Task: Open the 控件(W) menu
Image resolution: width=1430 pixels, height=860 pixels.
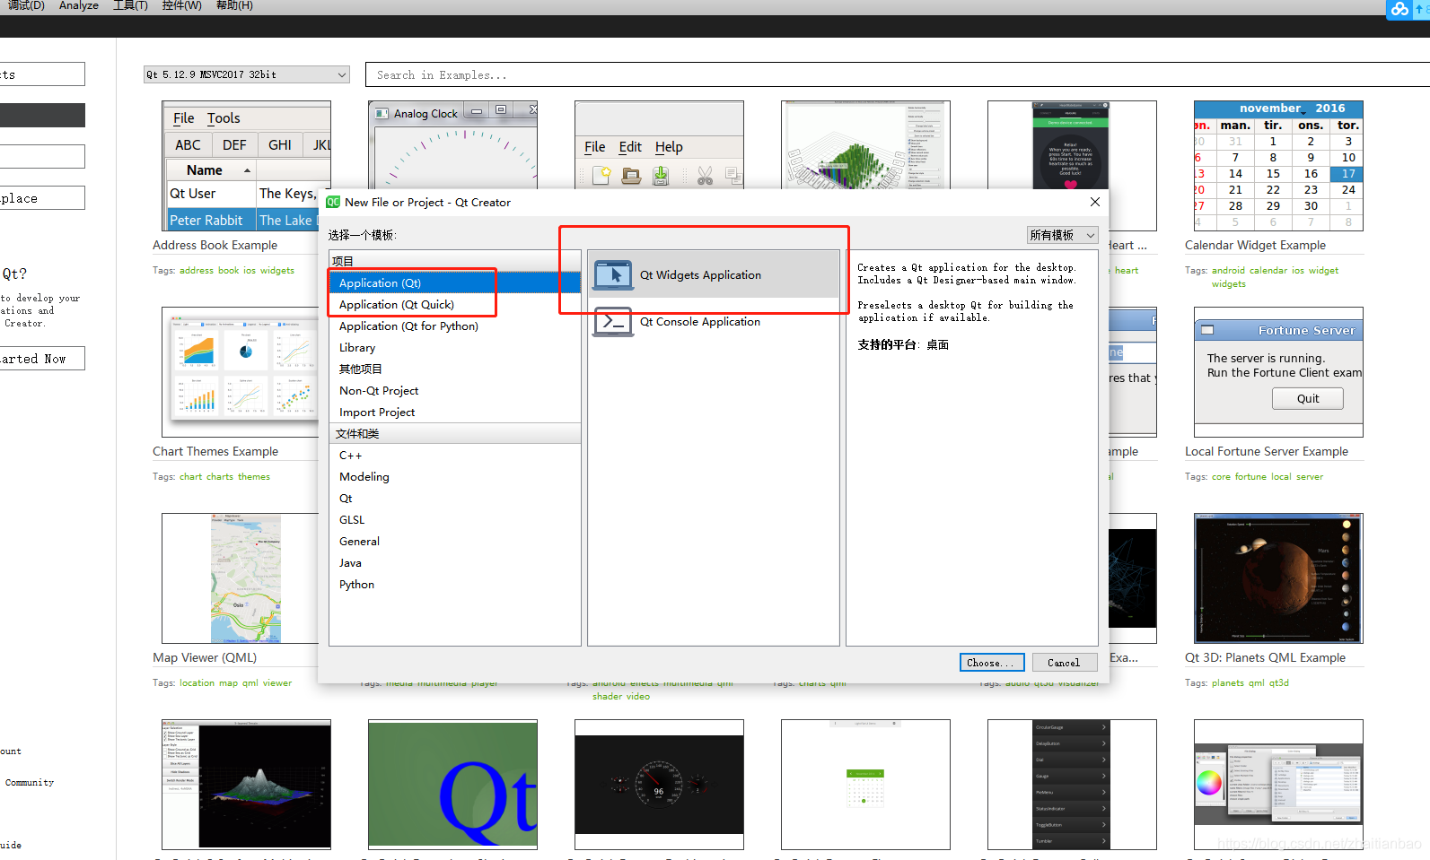Action: [x=181, y=5]
